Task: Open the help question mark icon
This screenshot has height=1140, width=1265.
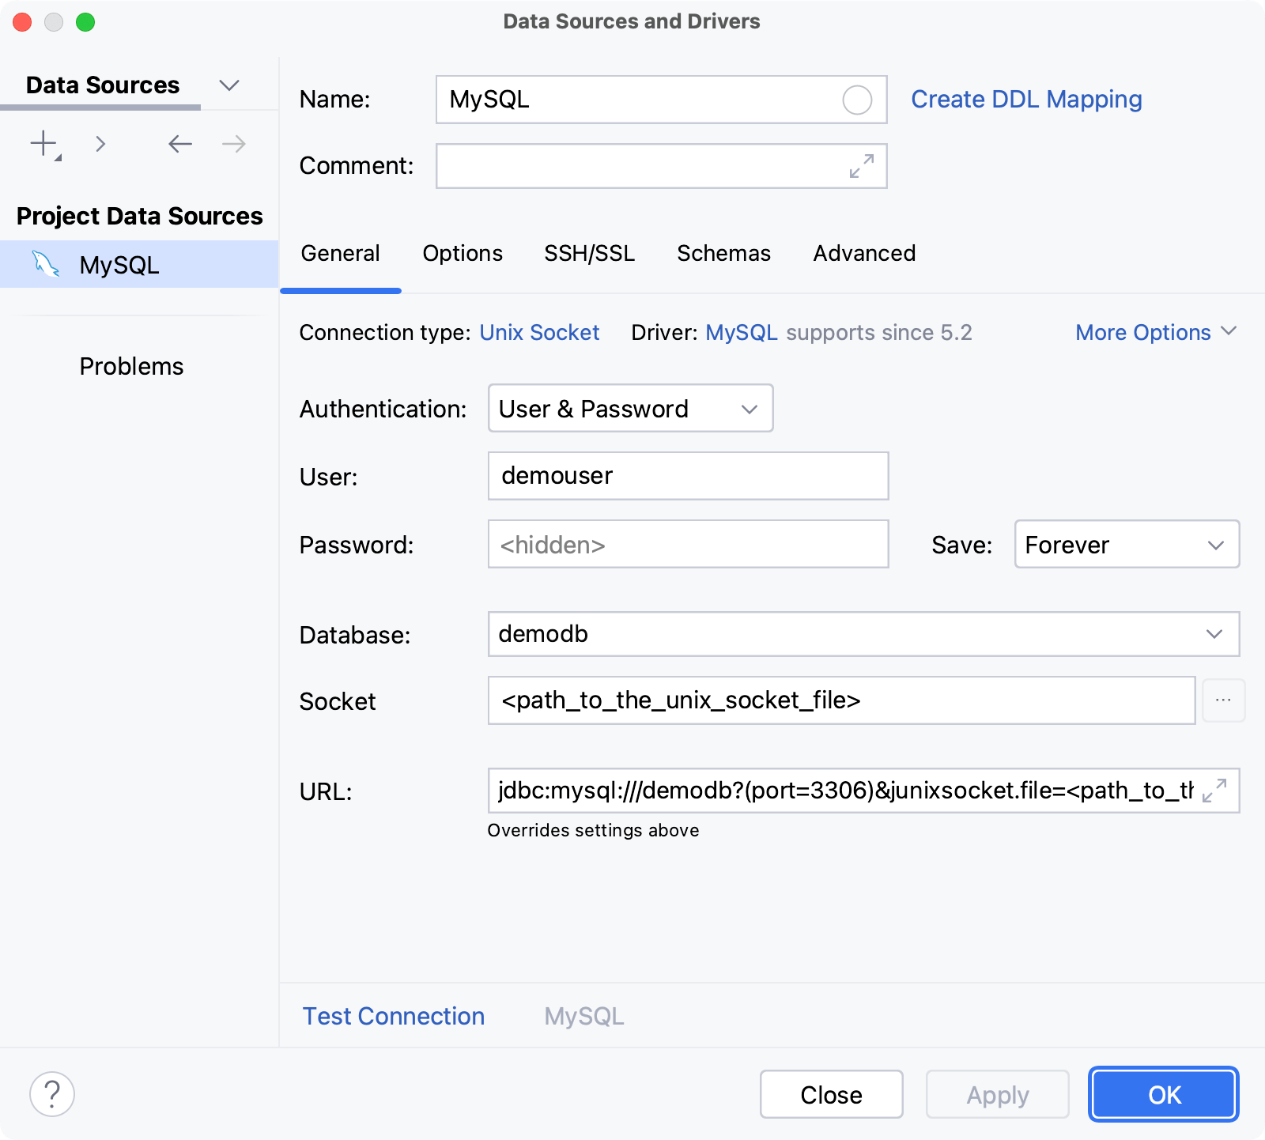Action: click(52, 1093)
